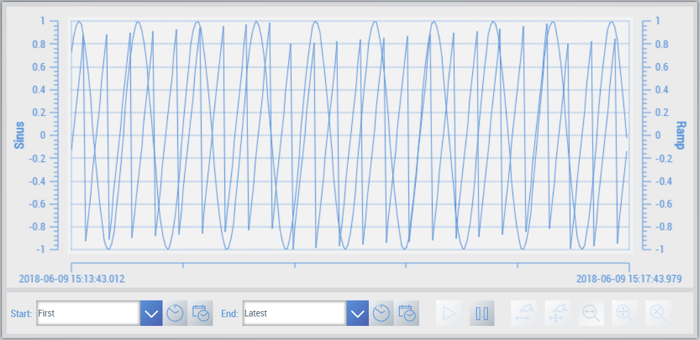Click the End field showing Latest

click(295, 313)
